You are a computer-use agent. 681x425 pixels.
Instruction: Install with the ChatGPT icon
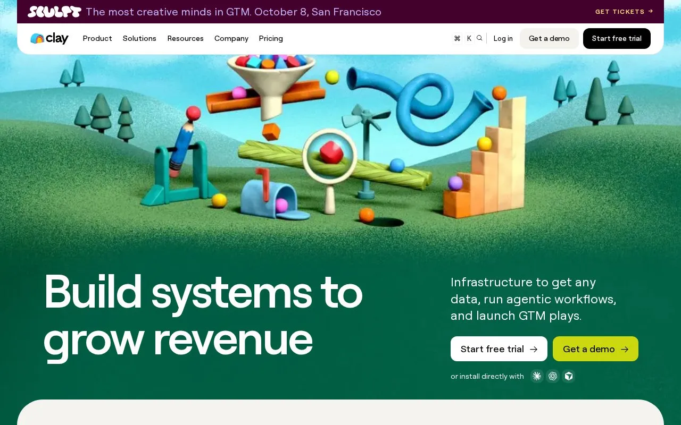(x=553, y=376)
